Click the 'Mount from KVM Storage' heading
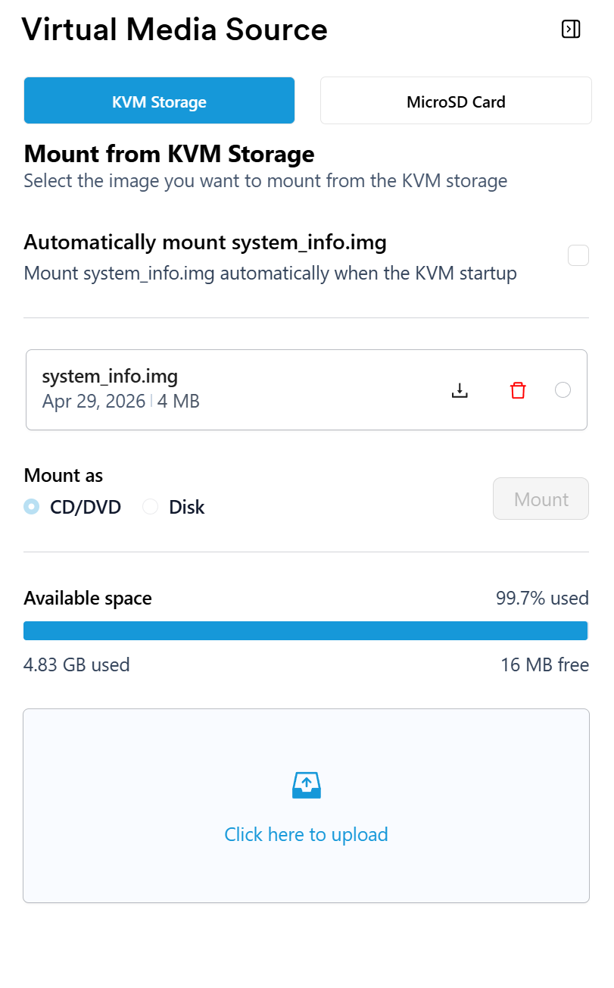The width and height of the screenshot is (614, 988). pos(169,154)
